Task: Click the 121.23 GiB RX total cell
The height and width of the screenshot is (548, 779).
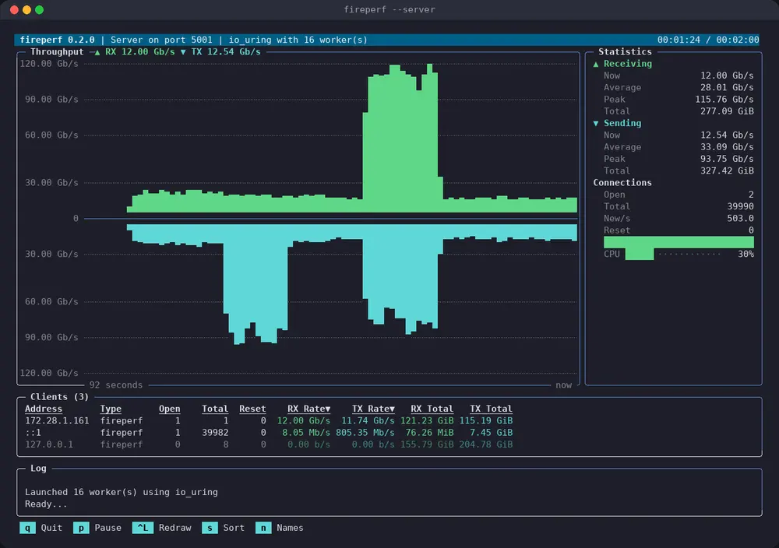Action: pyautogui.click(x=427, y=420)
